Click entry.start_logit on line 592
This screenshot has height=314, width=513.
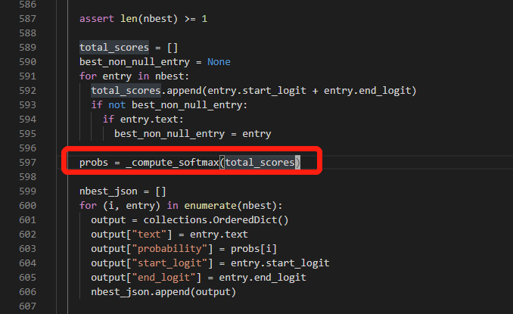click(256, 91)
